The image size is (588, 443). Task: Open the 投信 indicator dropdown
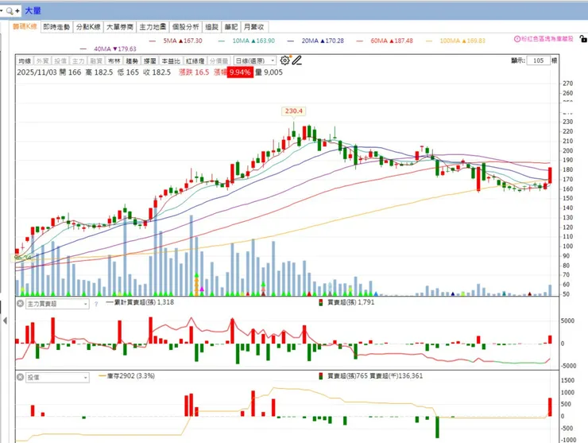point(57,377)
